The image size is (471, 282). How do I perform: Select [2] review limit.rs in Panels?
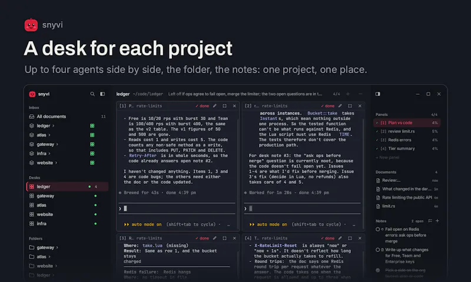[407, 131]
